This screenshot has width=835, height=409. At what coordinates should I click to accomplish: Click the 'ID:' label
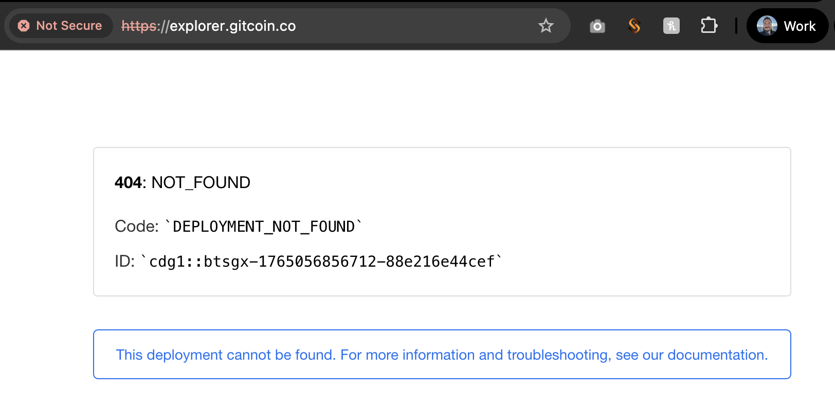tap(124, 262)
